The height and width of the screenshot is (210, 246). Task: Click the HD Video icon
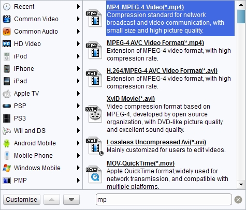[x=7, y=44]
